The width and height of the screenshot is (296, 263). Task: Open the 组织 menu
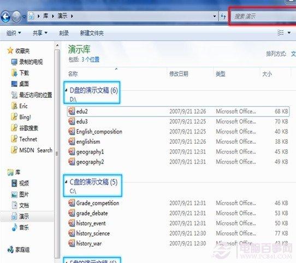pos(14,33)
